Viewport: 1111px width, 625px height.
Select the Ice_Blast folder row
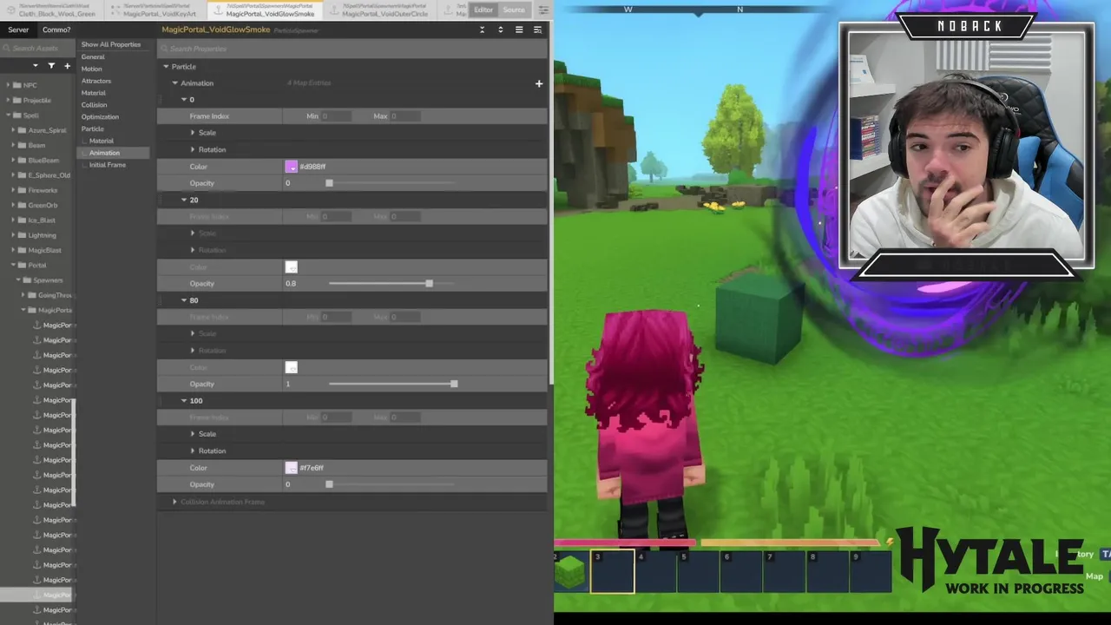click(38, 220)
